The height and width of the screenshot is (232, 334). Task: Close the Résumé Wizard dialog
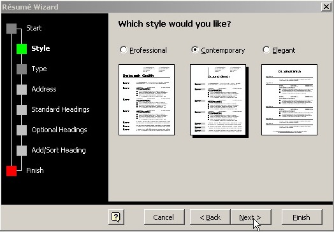coord(326,7)
